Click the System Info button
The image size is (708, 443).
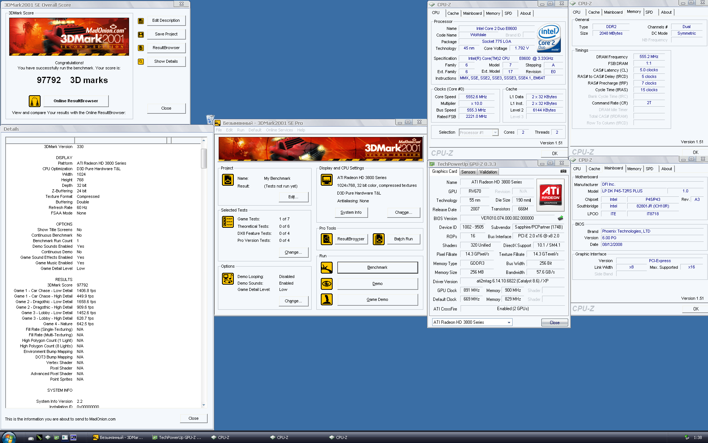[351, 212]
